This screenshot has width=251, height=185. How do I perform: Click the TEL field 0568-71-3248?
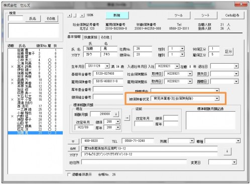(138, 141)
